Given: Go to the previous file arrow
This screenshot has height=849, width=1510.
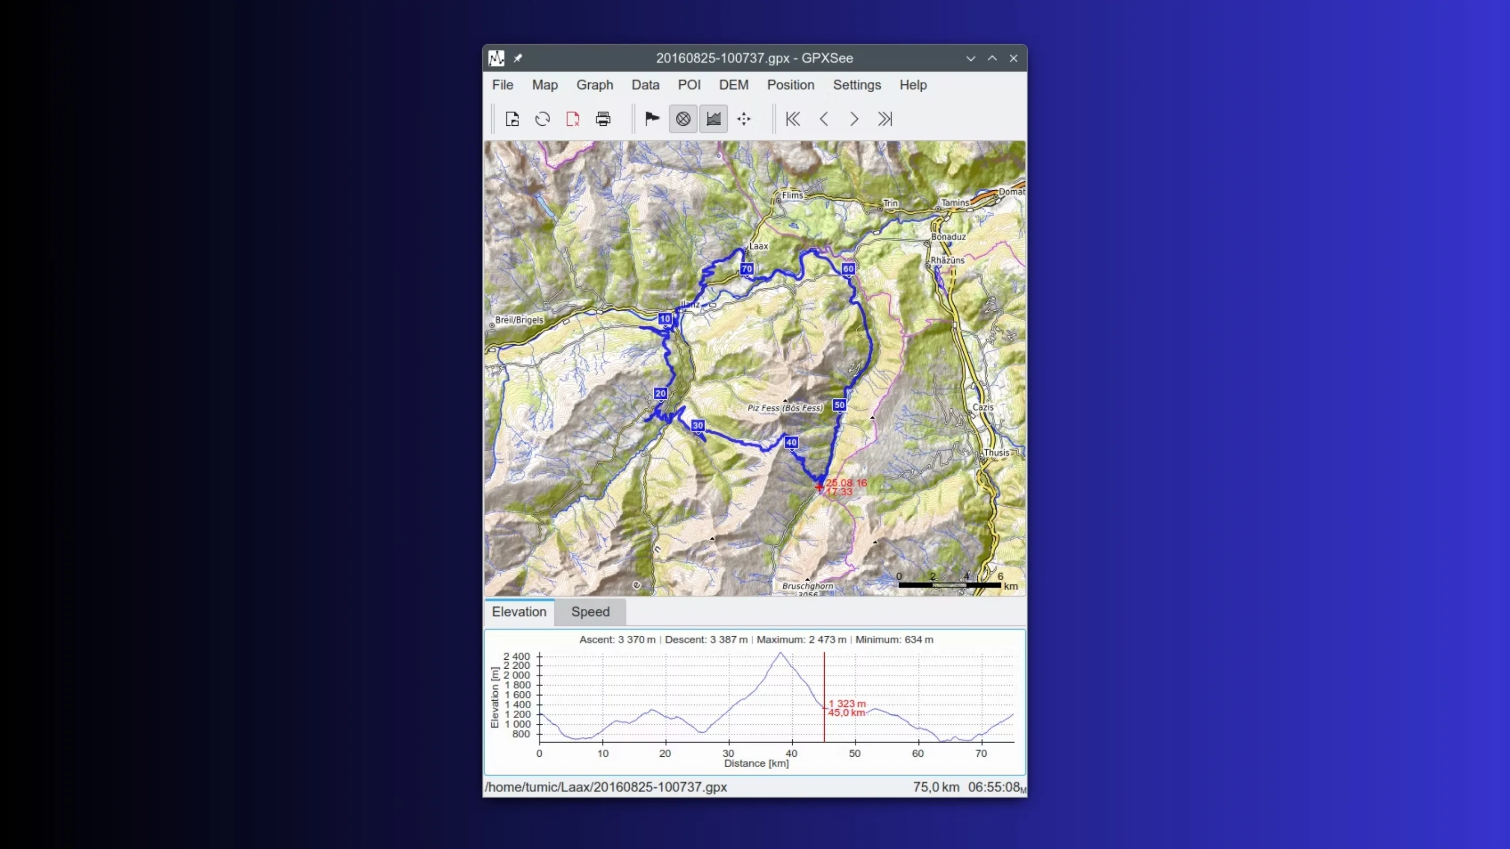Looking at the screenshot, I should click(824, 119).
